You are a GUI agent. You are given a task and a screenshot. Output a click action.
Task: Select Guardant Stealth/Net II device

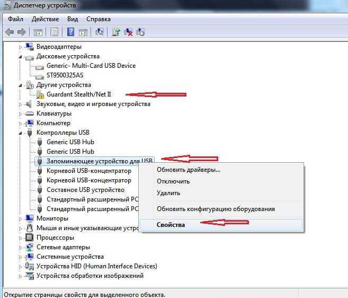coord(79,94)
